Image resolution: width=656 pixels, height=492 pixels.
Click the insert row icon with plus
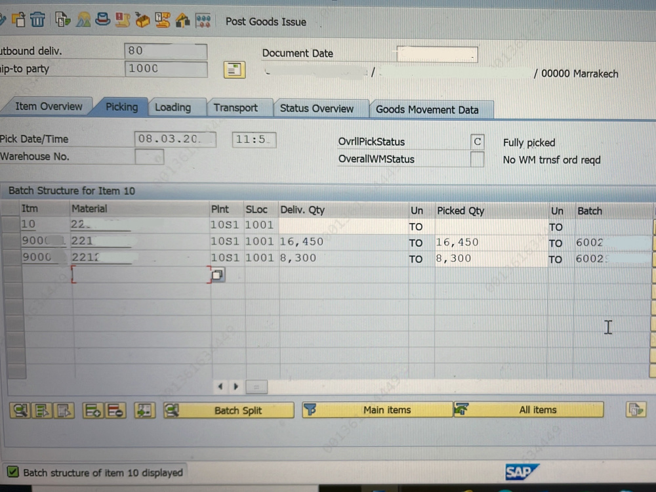[93, 411]
